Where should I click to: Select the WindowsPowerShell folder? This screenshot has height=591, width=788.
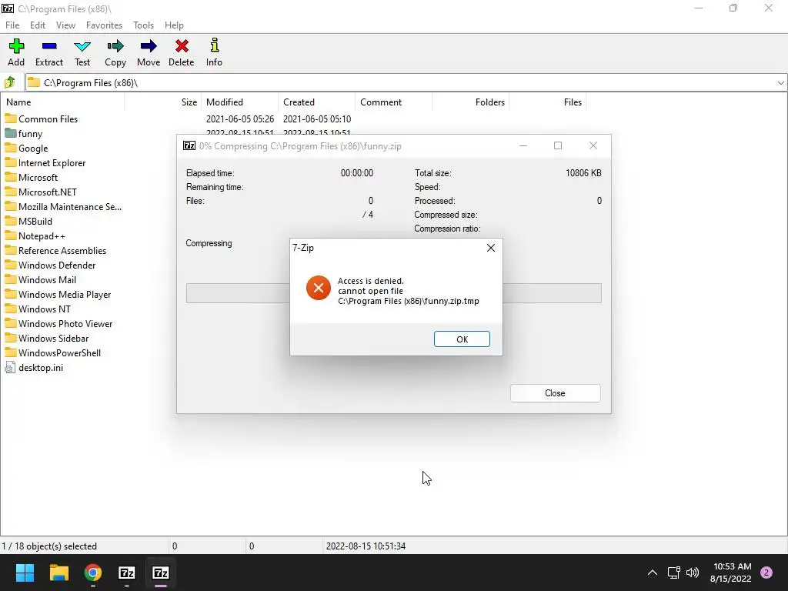click(x=59, y=352)
